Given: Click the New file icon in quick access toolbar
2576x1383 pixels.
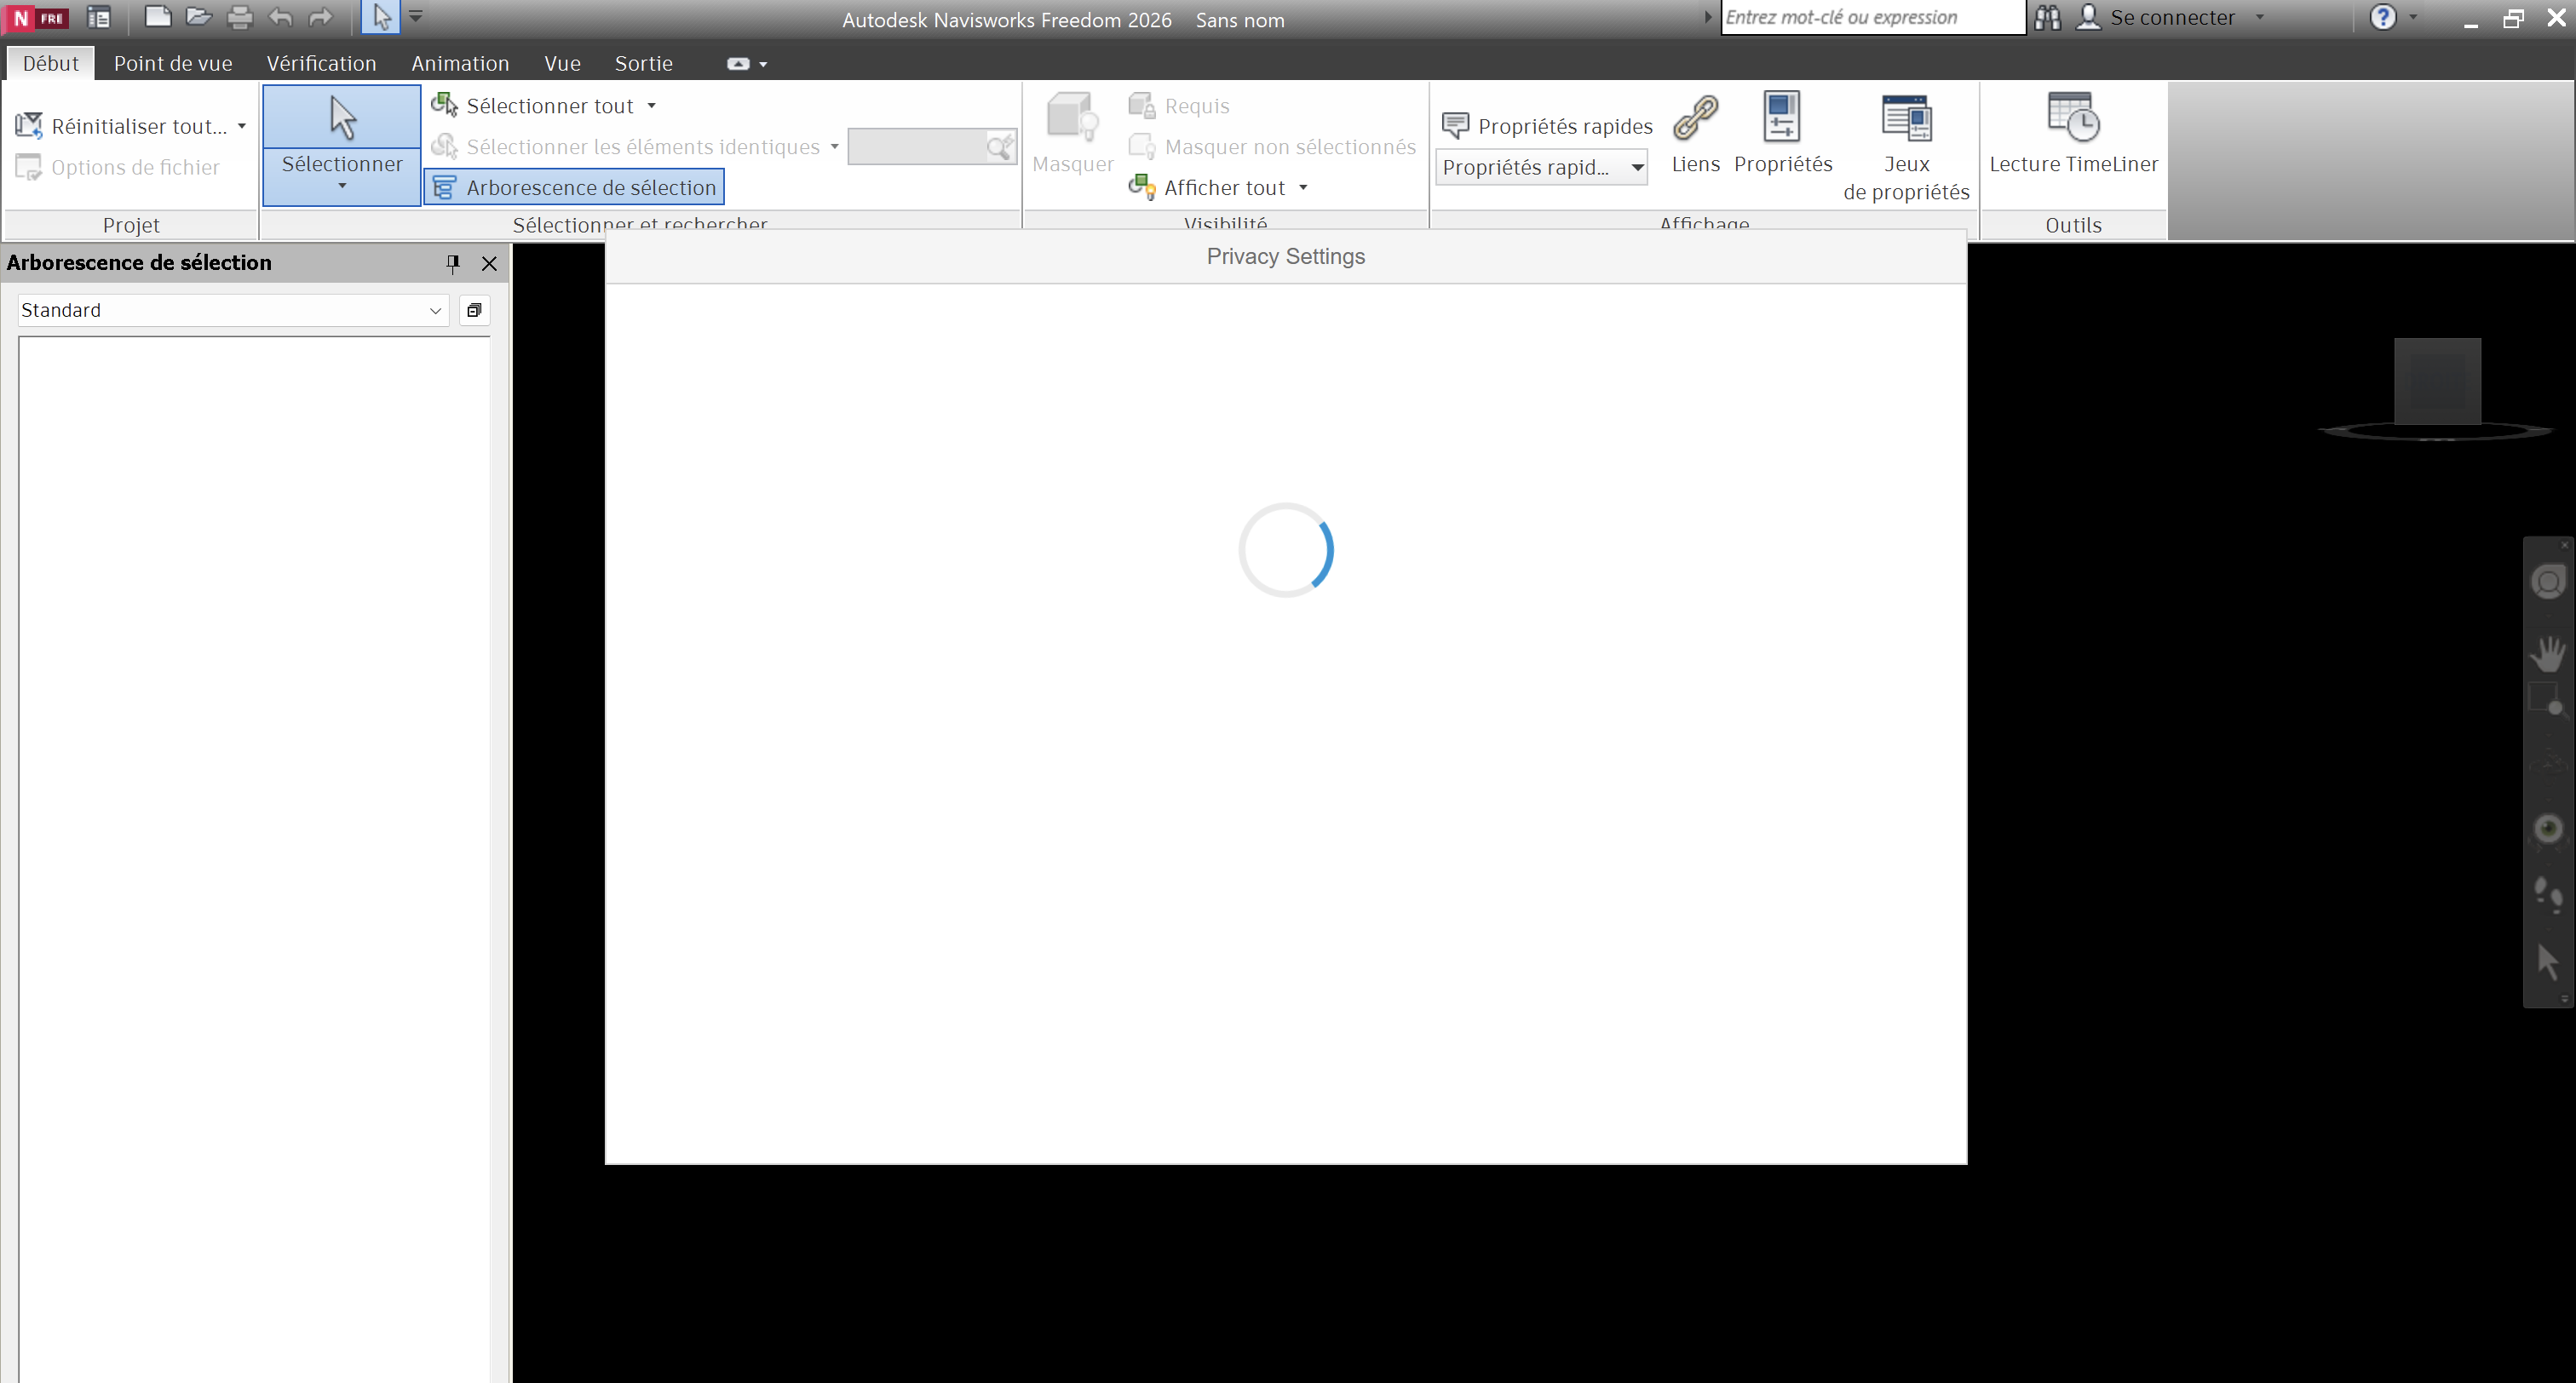Looking at the screenshot, I should point(157,17).
